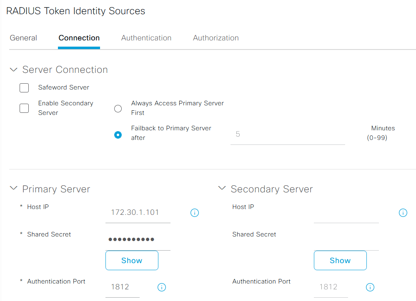Select Failback to Primary Server after option
The image size is (416, 301).
118,135
